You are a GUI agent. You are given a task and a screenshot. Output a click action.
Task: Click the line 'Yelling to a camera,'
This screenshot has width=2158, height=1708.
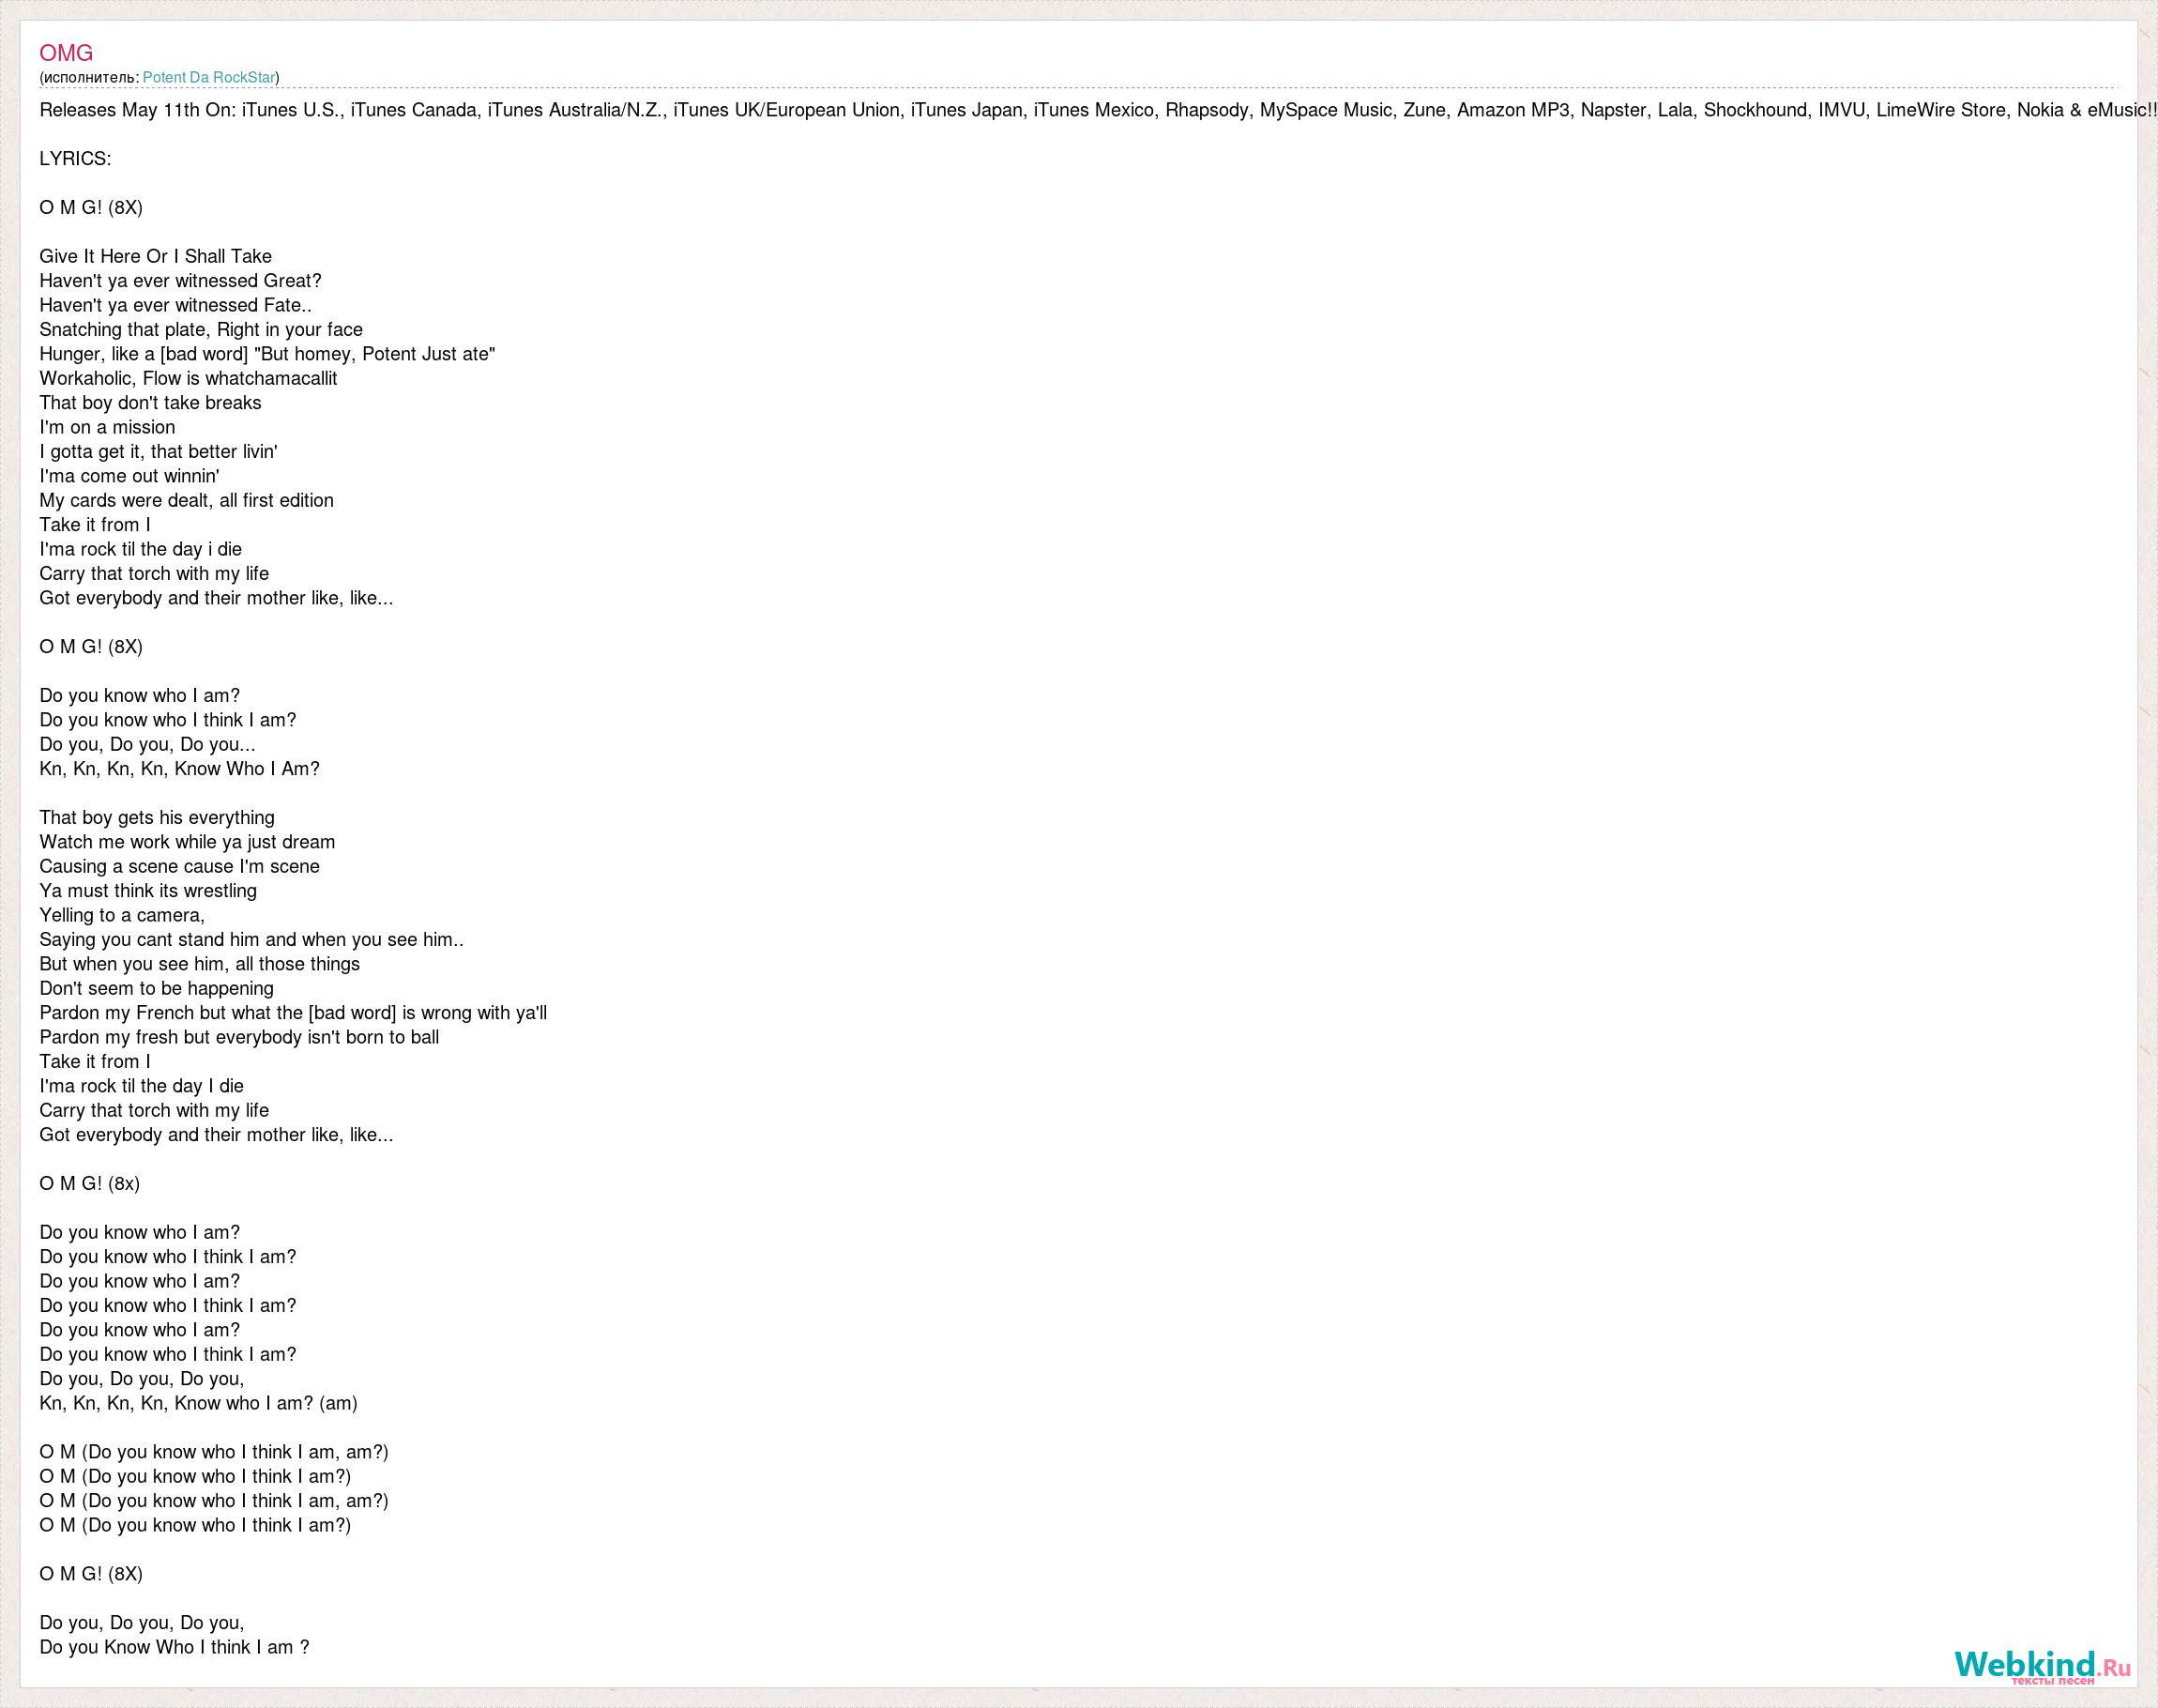(x=122, y=915)
